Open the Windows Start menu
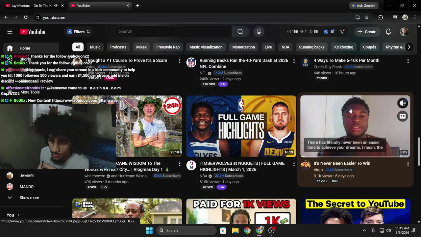The image size is (421, 237). 149,230
